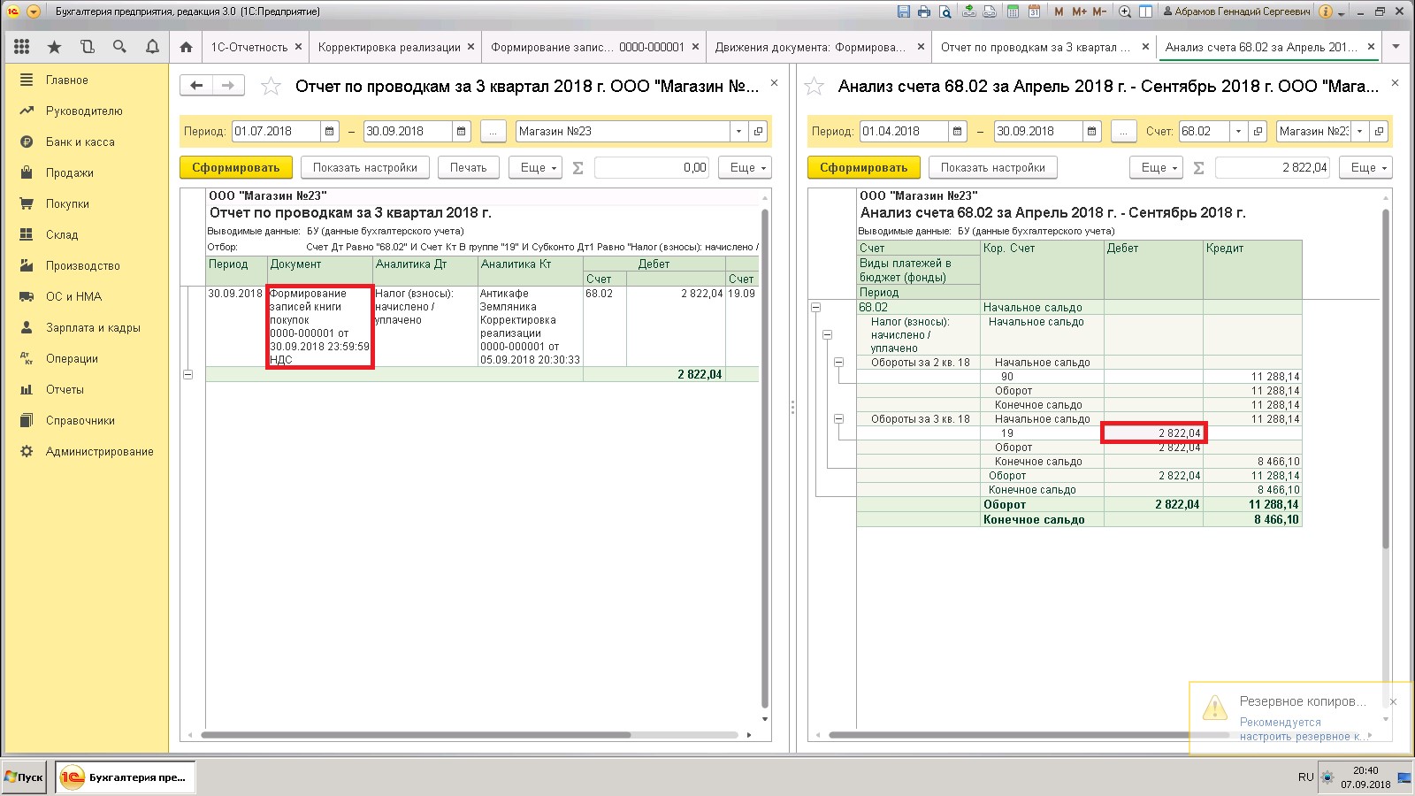Viewport: 1415px width, 796px height.
Task: Collapse left report total group
Action: (x=187, y=374)
